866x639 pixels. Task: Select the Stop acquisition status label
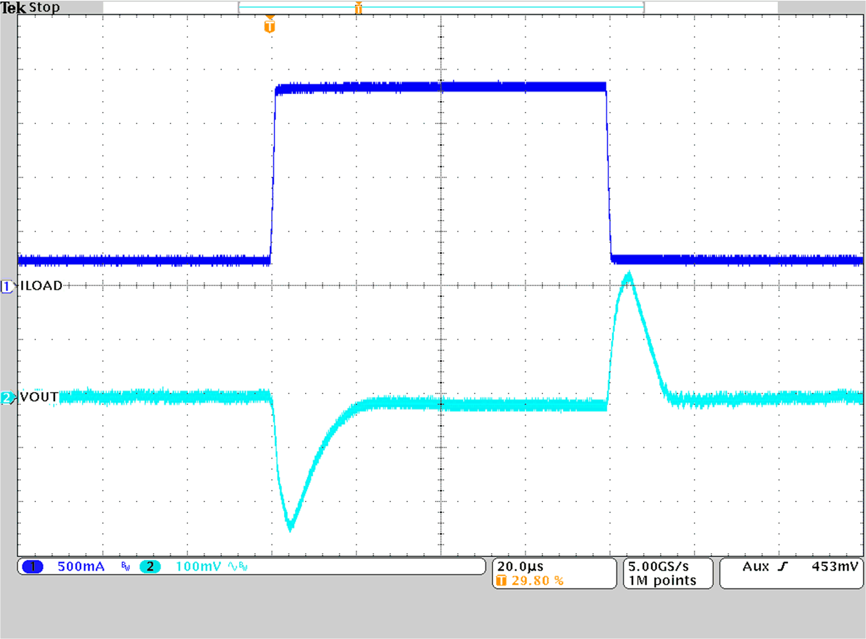click(x=45, y=8)
